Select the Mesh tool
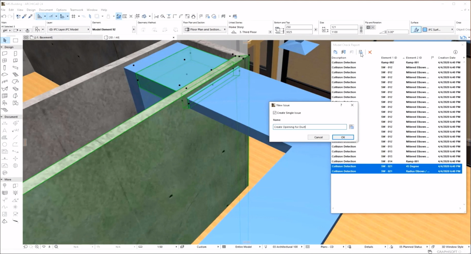The image size is (471, 254). 5,110
